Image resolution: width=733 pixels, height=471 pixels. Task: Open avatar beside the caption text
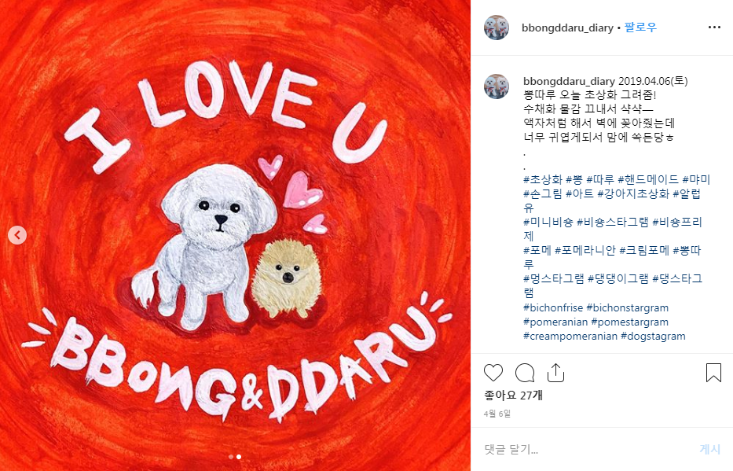coord(497,86)
